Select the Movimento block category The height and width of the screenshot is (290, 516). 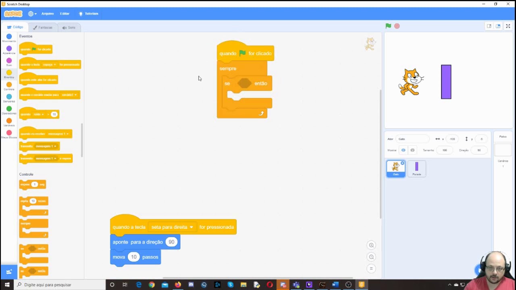coord(9,38)
